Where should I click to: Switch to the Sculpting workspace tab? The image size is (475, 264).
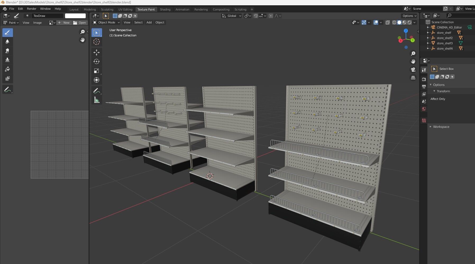107,9
